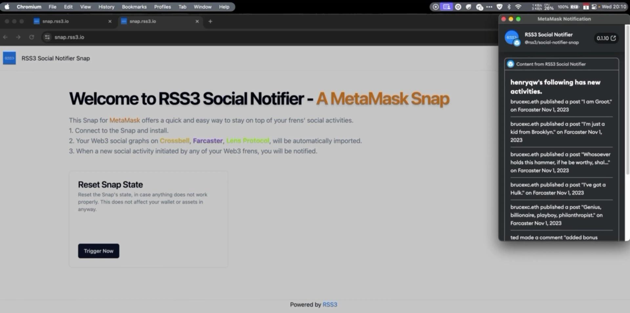The image size is (630, 313).
Task: Click the Content from RSS3 Social Notifier icon
Action: click(x=510, y=64)
